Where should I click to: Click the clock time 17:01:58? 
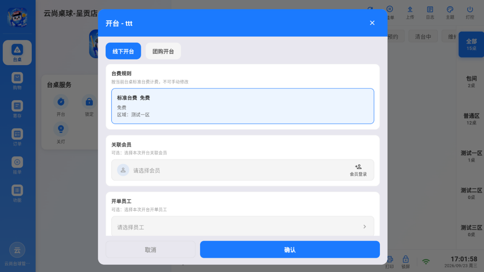pyautogui.click(x=464, y=259)
